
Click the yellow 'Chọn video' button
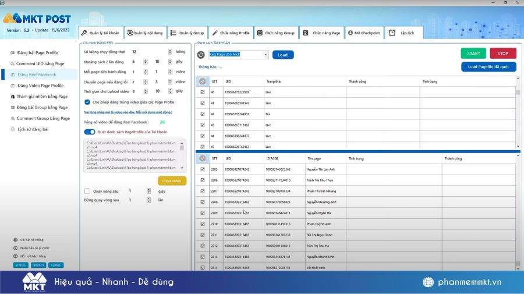pyautogui.click(x=172, y=181)
